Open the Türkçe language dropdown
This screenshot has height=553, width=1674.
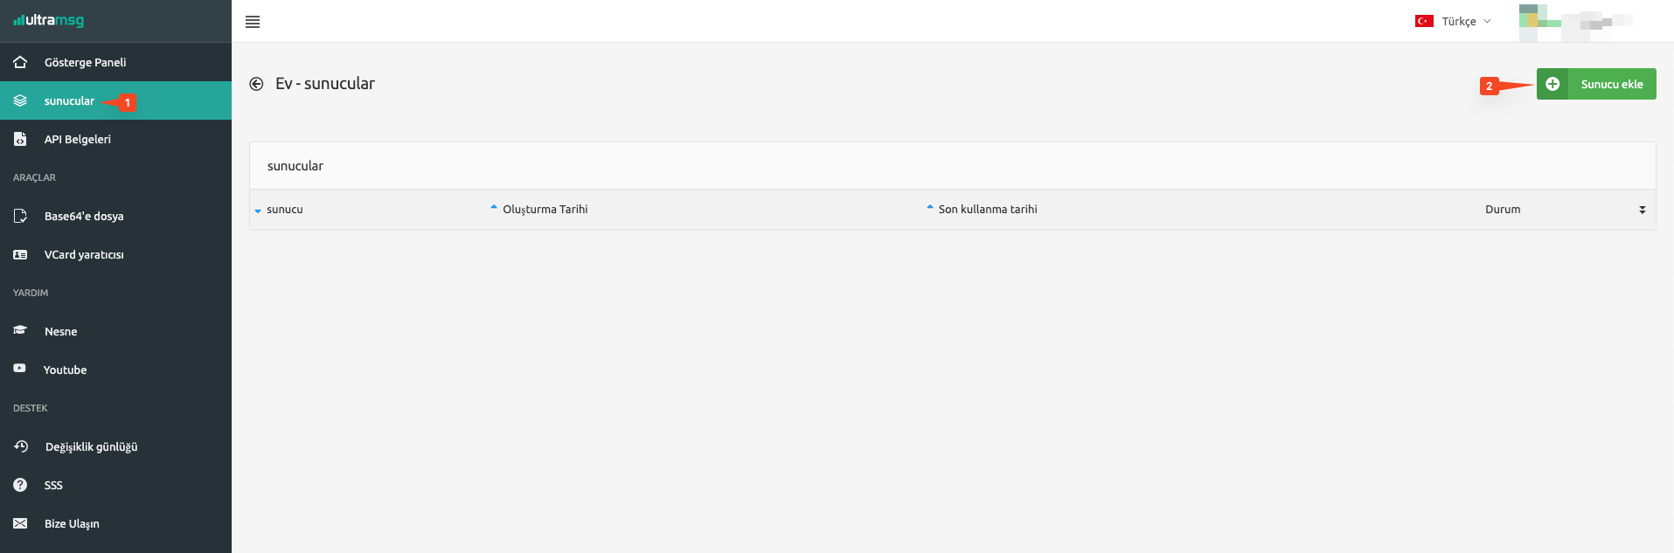tap(1453, 21)
